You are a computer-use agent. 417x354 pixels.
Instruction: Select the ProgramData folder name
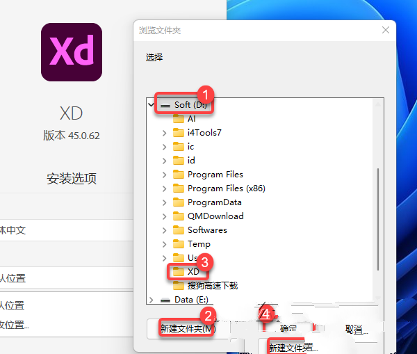[x=214, y=202]
